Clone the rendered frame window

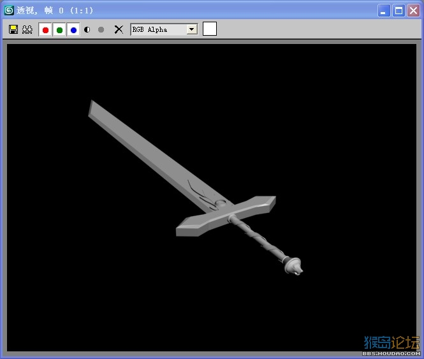coord(27,29)
